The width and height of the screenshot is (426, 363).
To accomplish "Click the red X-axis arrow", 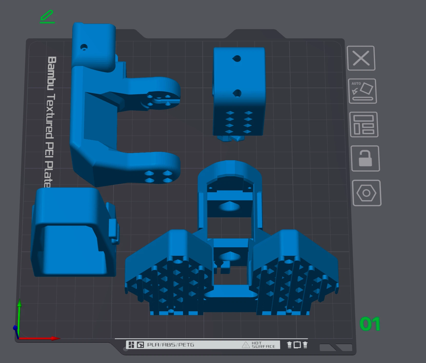I will click(x=55, y=338).
